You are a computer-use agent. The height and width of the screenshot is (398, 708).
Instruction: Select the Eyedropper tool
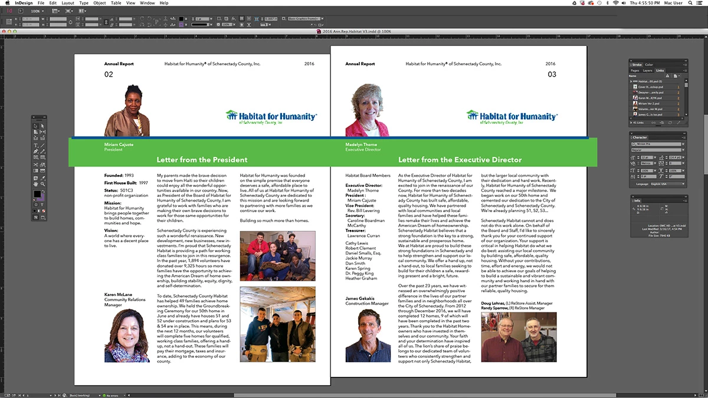coord(42,178)
